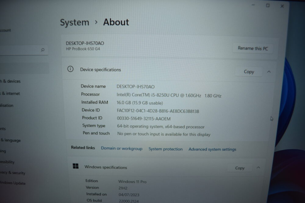
Task: Select the OS build value 22000.2124
Action: click(x=129, y=201)
